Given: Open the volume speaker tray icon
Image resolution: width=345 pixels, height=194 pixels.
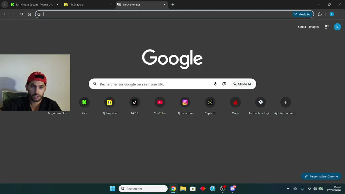Looking at the screenshot, I should coord(315,189).
